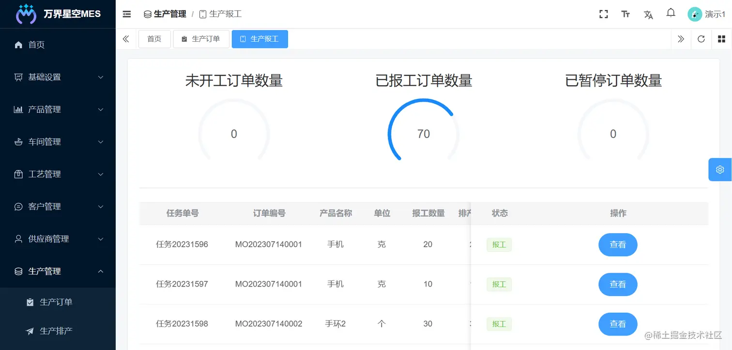Collapse tabs using the left double-chevron

click(x=125, y=39)
